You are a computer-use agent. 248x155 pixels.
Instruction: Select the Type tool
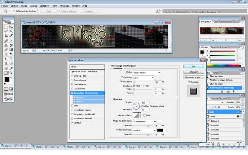pos(11,59)
